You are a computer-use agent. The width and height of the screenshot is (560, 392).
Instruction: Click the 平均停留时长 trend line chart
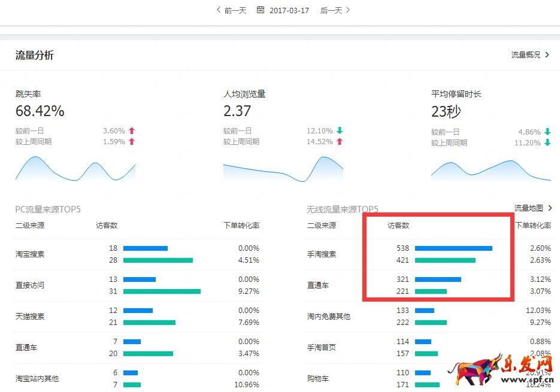[491, 170]
